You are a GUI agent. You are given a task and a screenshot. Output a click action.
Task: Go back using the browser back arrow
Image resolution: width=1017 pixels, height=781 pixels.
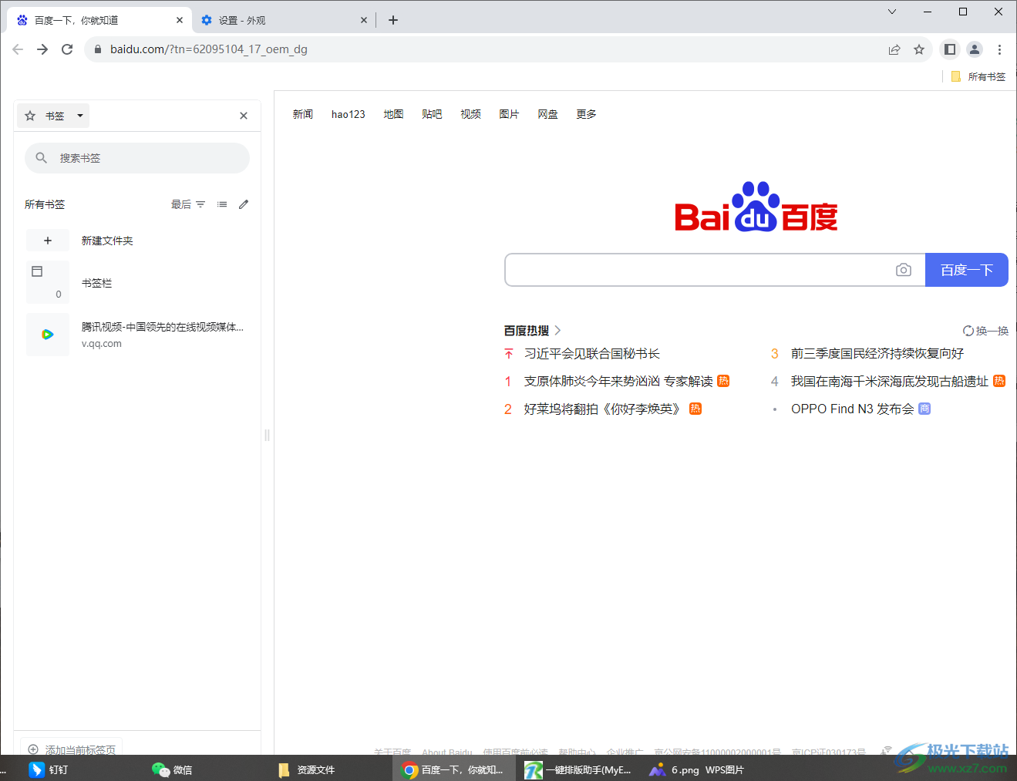coord(18,49)
